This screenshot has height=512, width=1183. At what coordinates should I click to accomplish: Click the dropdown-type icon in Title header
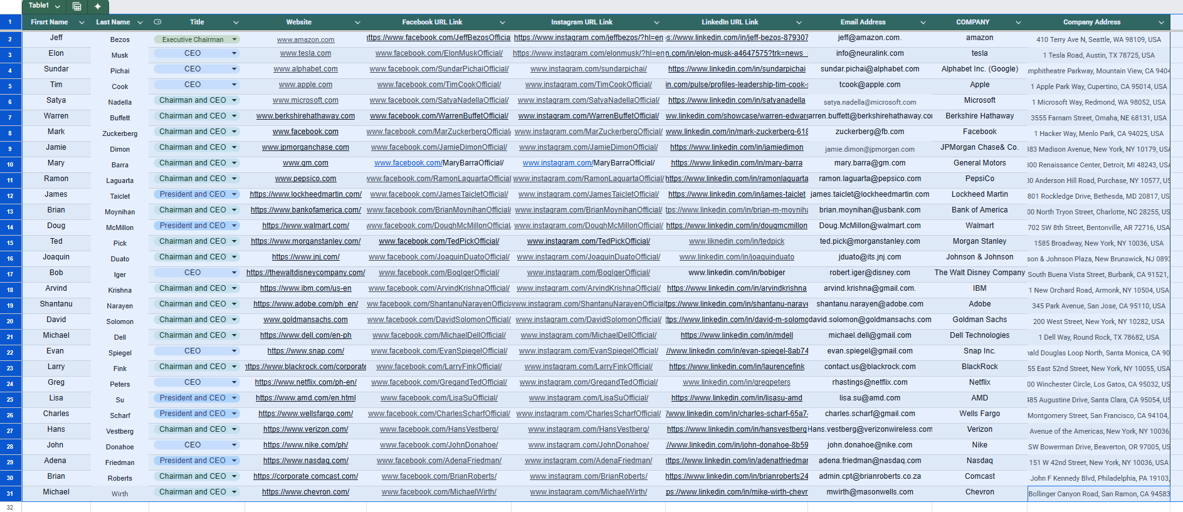coord(157,22)
